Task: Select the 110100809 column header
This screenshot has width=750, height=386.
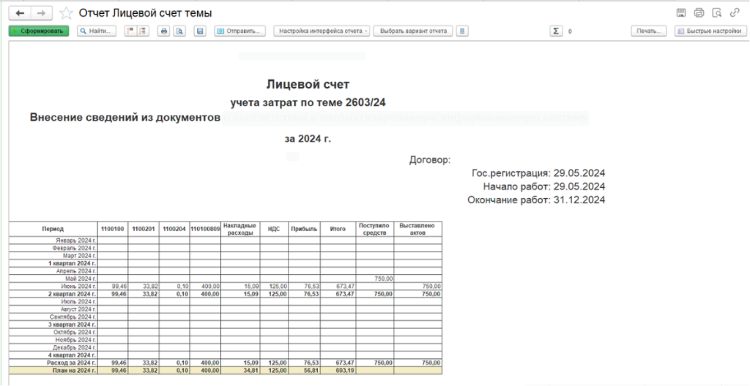Action: tap(205, 230)
